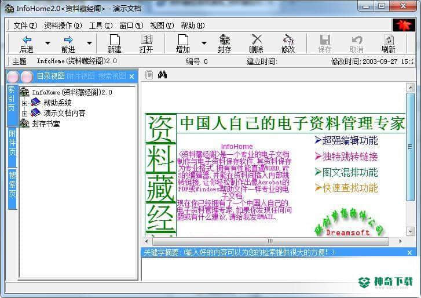This screenshot has width=421, height=298.
Task: Switch to the 搜索视图 tab
Action: (x=112, y=76)
